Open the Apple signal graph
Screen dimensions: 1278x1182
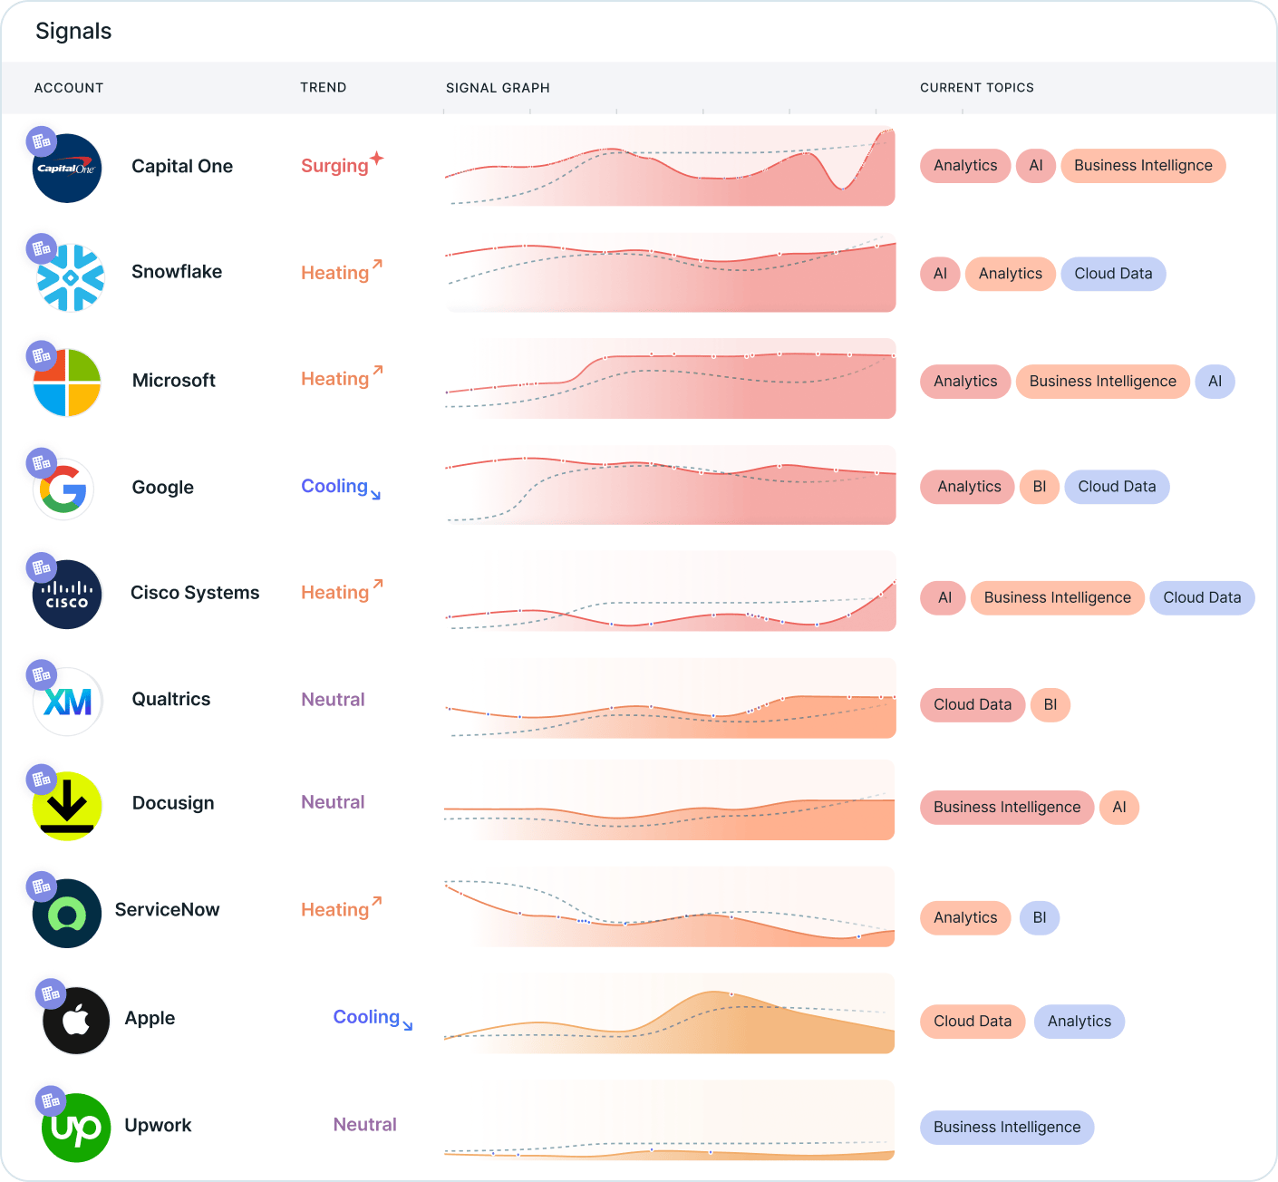[670, 1014]
